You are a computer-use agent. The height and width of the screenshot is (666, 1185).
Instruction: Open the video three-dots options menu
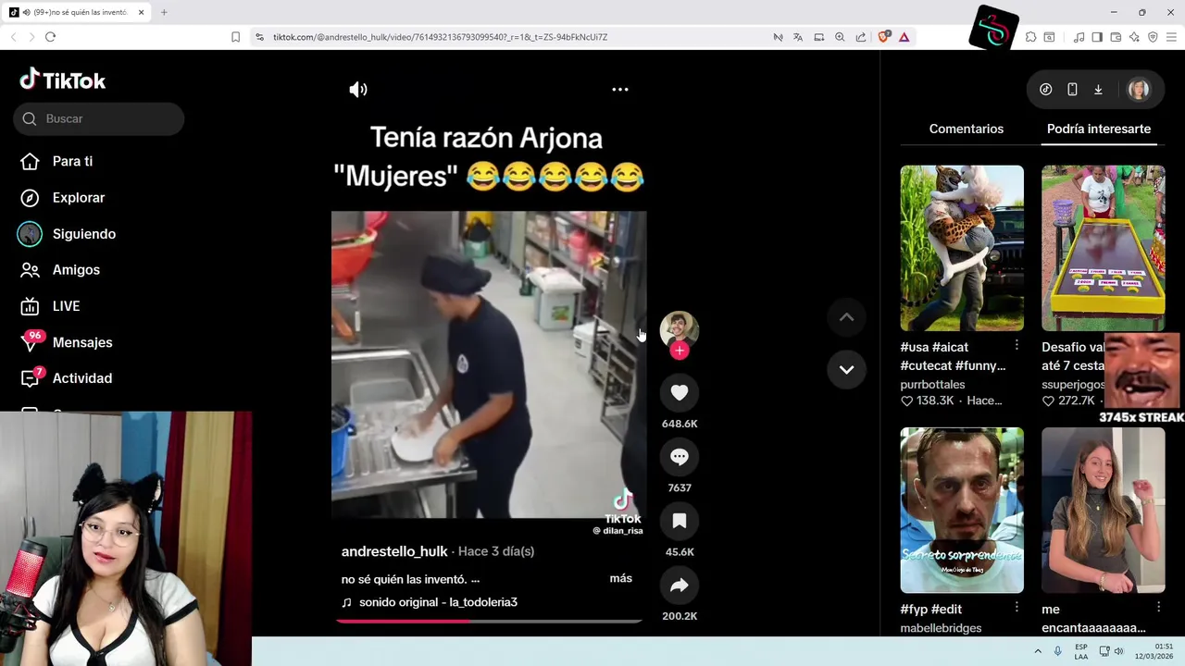coord(620,90)
